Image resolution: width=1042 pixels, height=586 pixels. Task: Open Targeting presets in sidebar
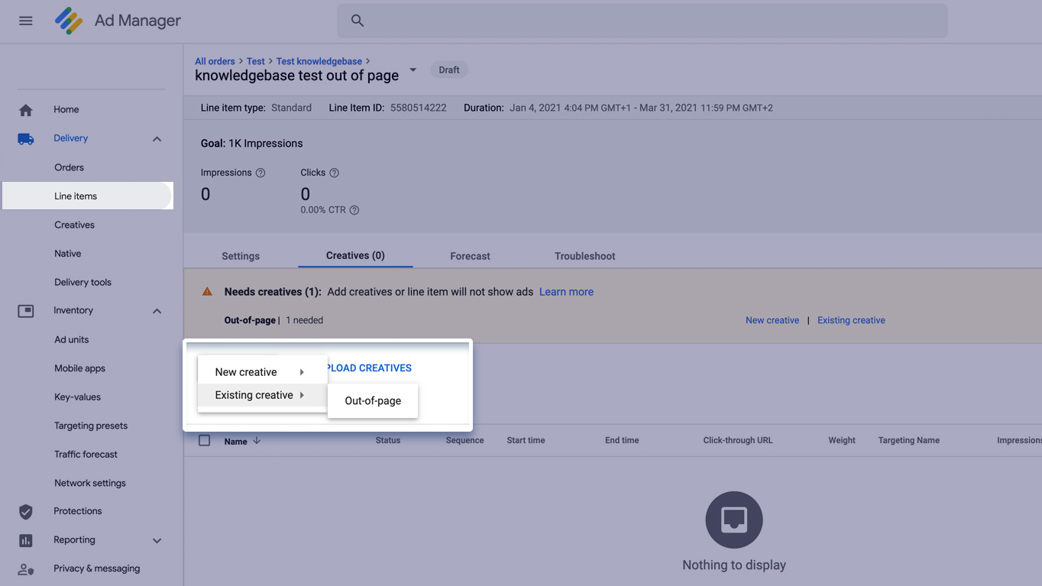coord(91,426)
